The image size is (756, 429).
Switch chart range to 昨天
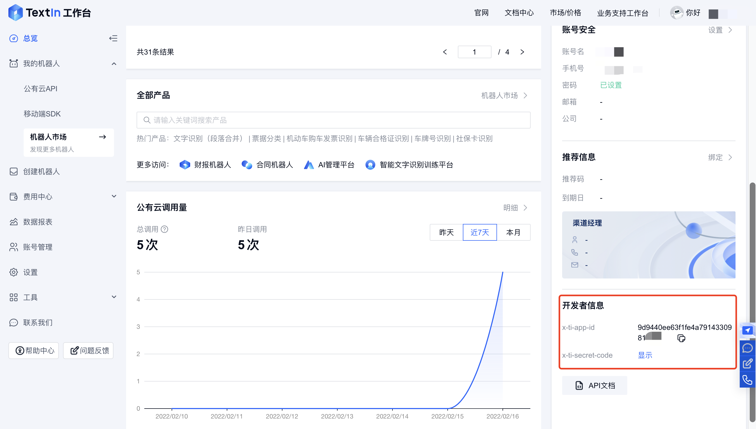point(446,232)
